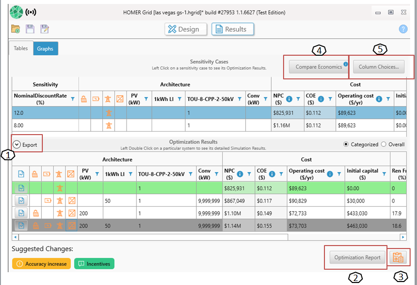The height and width of the screenshot is (285, 417).
Task: Click the NPC info icon in Sensitivity Cases
Action: 289,99
